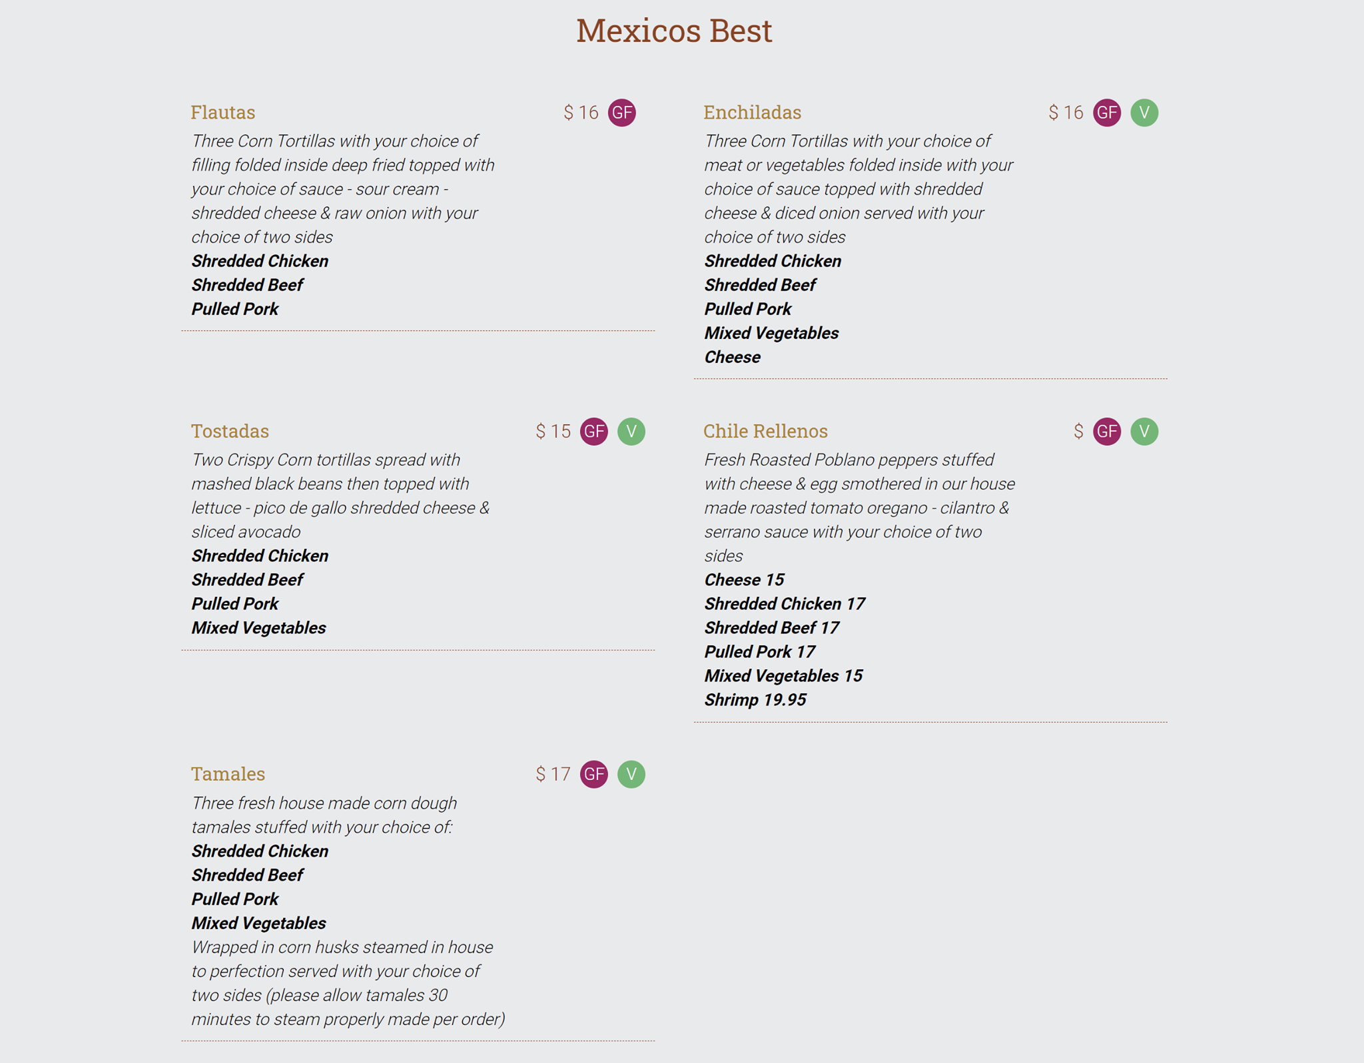Click the Cheese option under Enchiladas
Image resolution: width=1364 pixels, height=1063 pixels.
click(732, 358)
